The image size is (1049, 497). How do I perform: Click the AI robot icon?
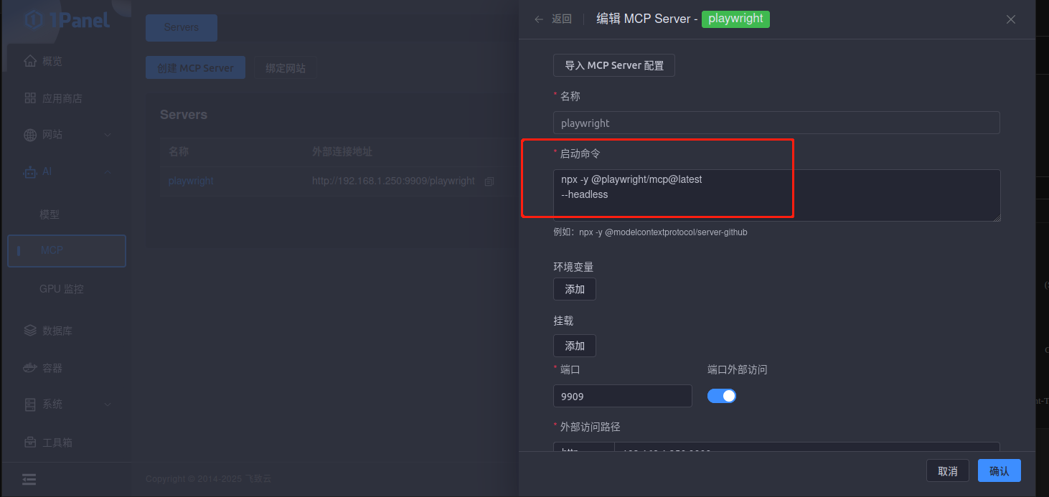click(x=30, y=172)
